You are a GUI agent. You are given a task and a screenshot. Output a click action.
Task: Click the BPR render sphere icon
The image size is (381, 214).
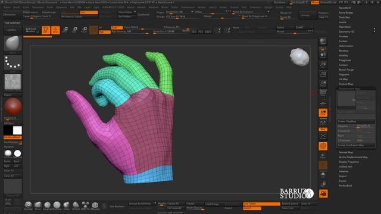point(323,42)
